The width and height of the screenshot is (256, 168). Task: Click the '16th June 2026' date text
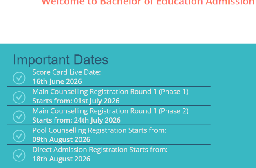(57, 81)
